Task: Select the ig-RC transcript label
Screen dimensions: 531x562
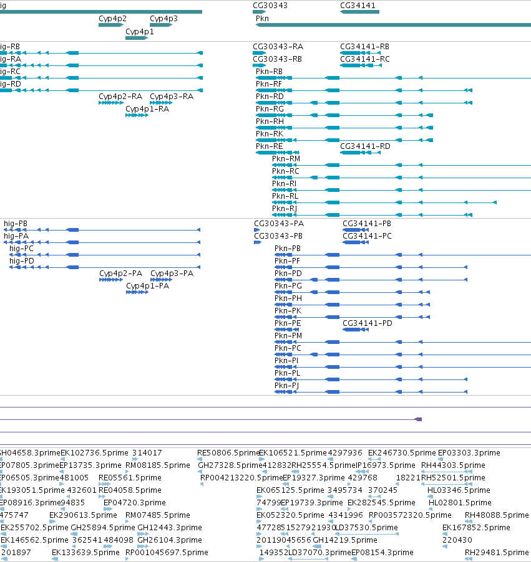Action: point(10,72)
